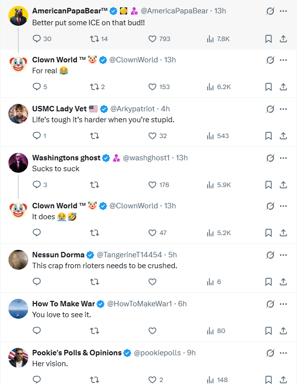Click Grok icon on How To Make War tweet
This screenshot has width=300, height=385.
[270, 304]
